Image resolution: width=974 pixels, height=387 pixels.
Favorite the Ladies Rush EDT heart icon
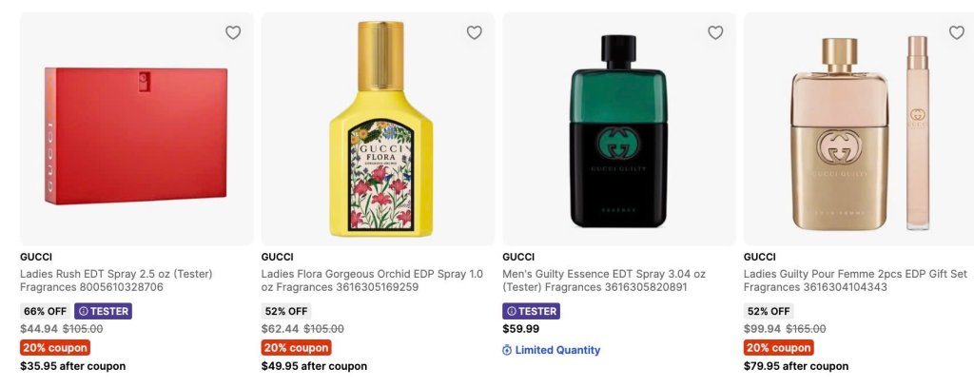tap(233, 32)
